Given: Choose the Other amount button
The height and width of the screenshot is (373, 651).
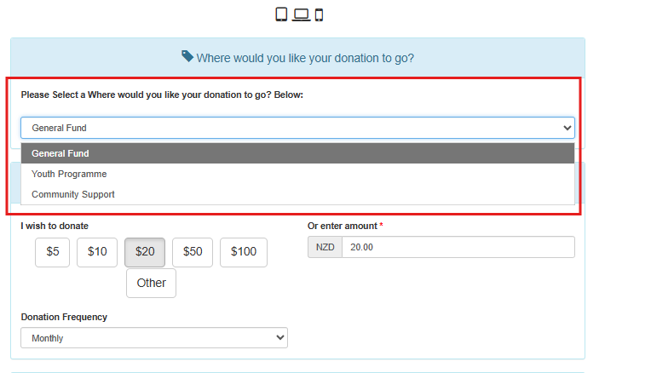Looking at the screenshot, I should click(x=151, y=283).
